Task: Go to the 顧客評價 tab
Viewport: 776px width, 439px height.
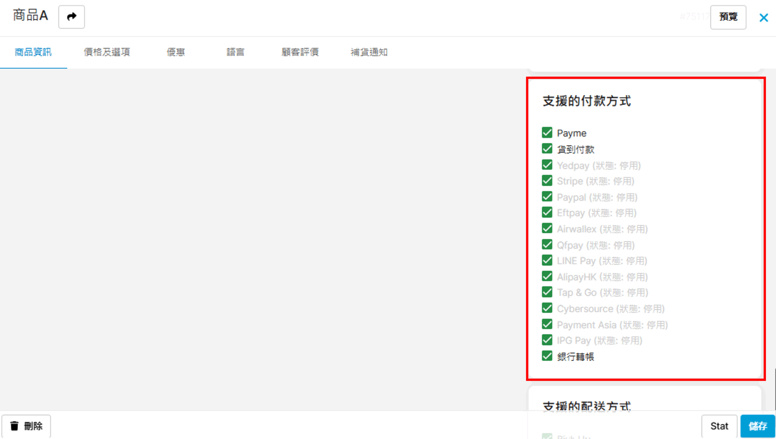Action: pos(300,52)
